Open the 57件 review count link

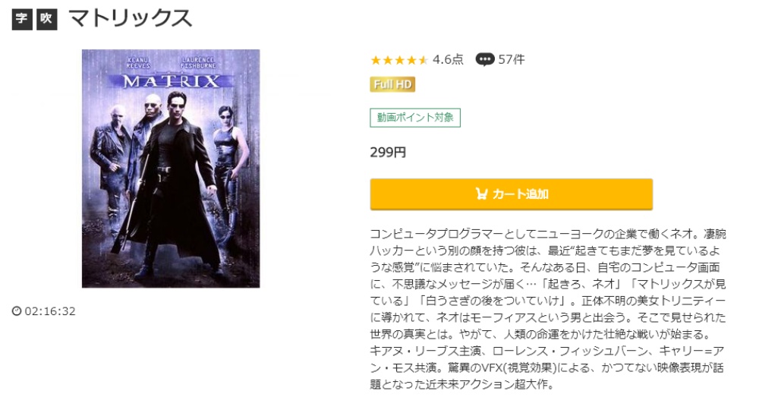tap(511, 59)
